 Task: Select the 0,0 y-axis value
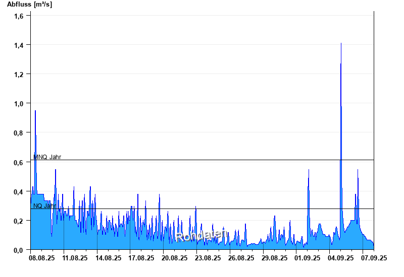[19, 250]
